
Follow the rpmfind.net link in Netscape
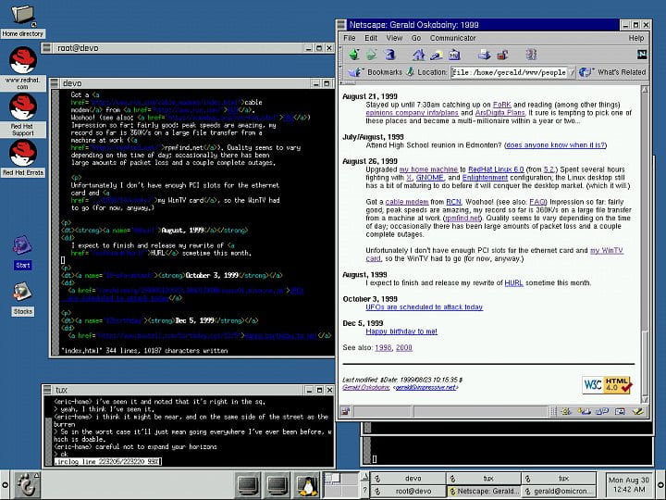[462, 219]
